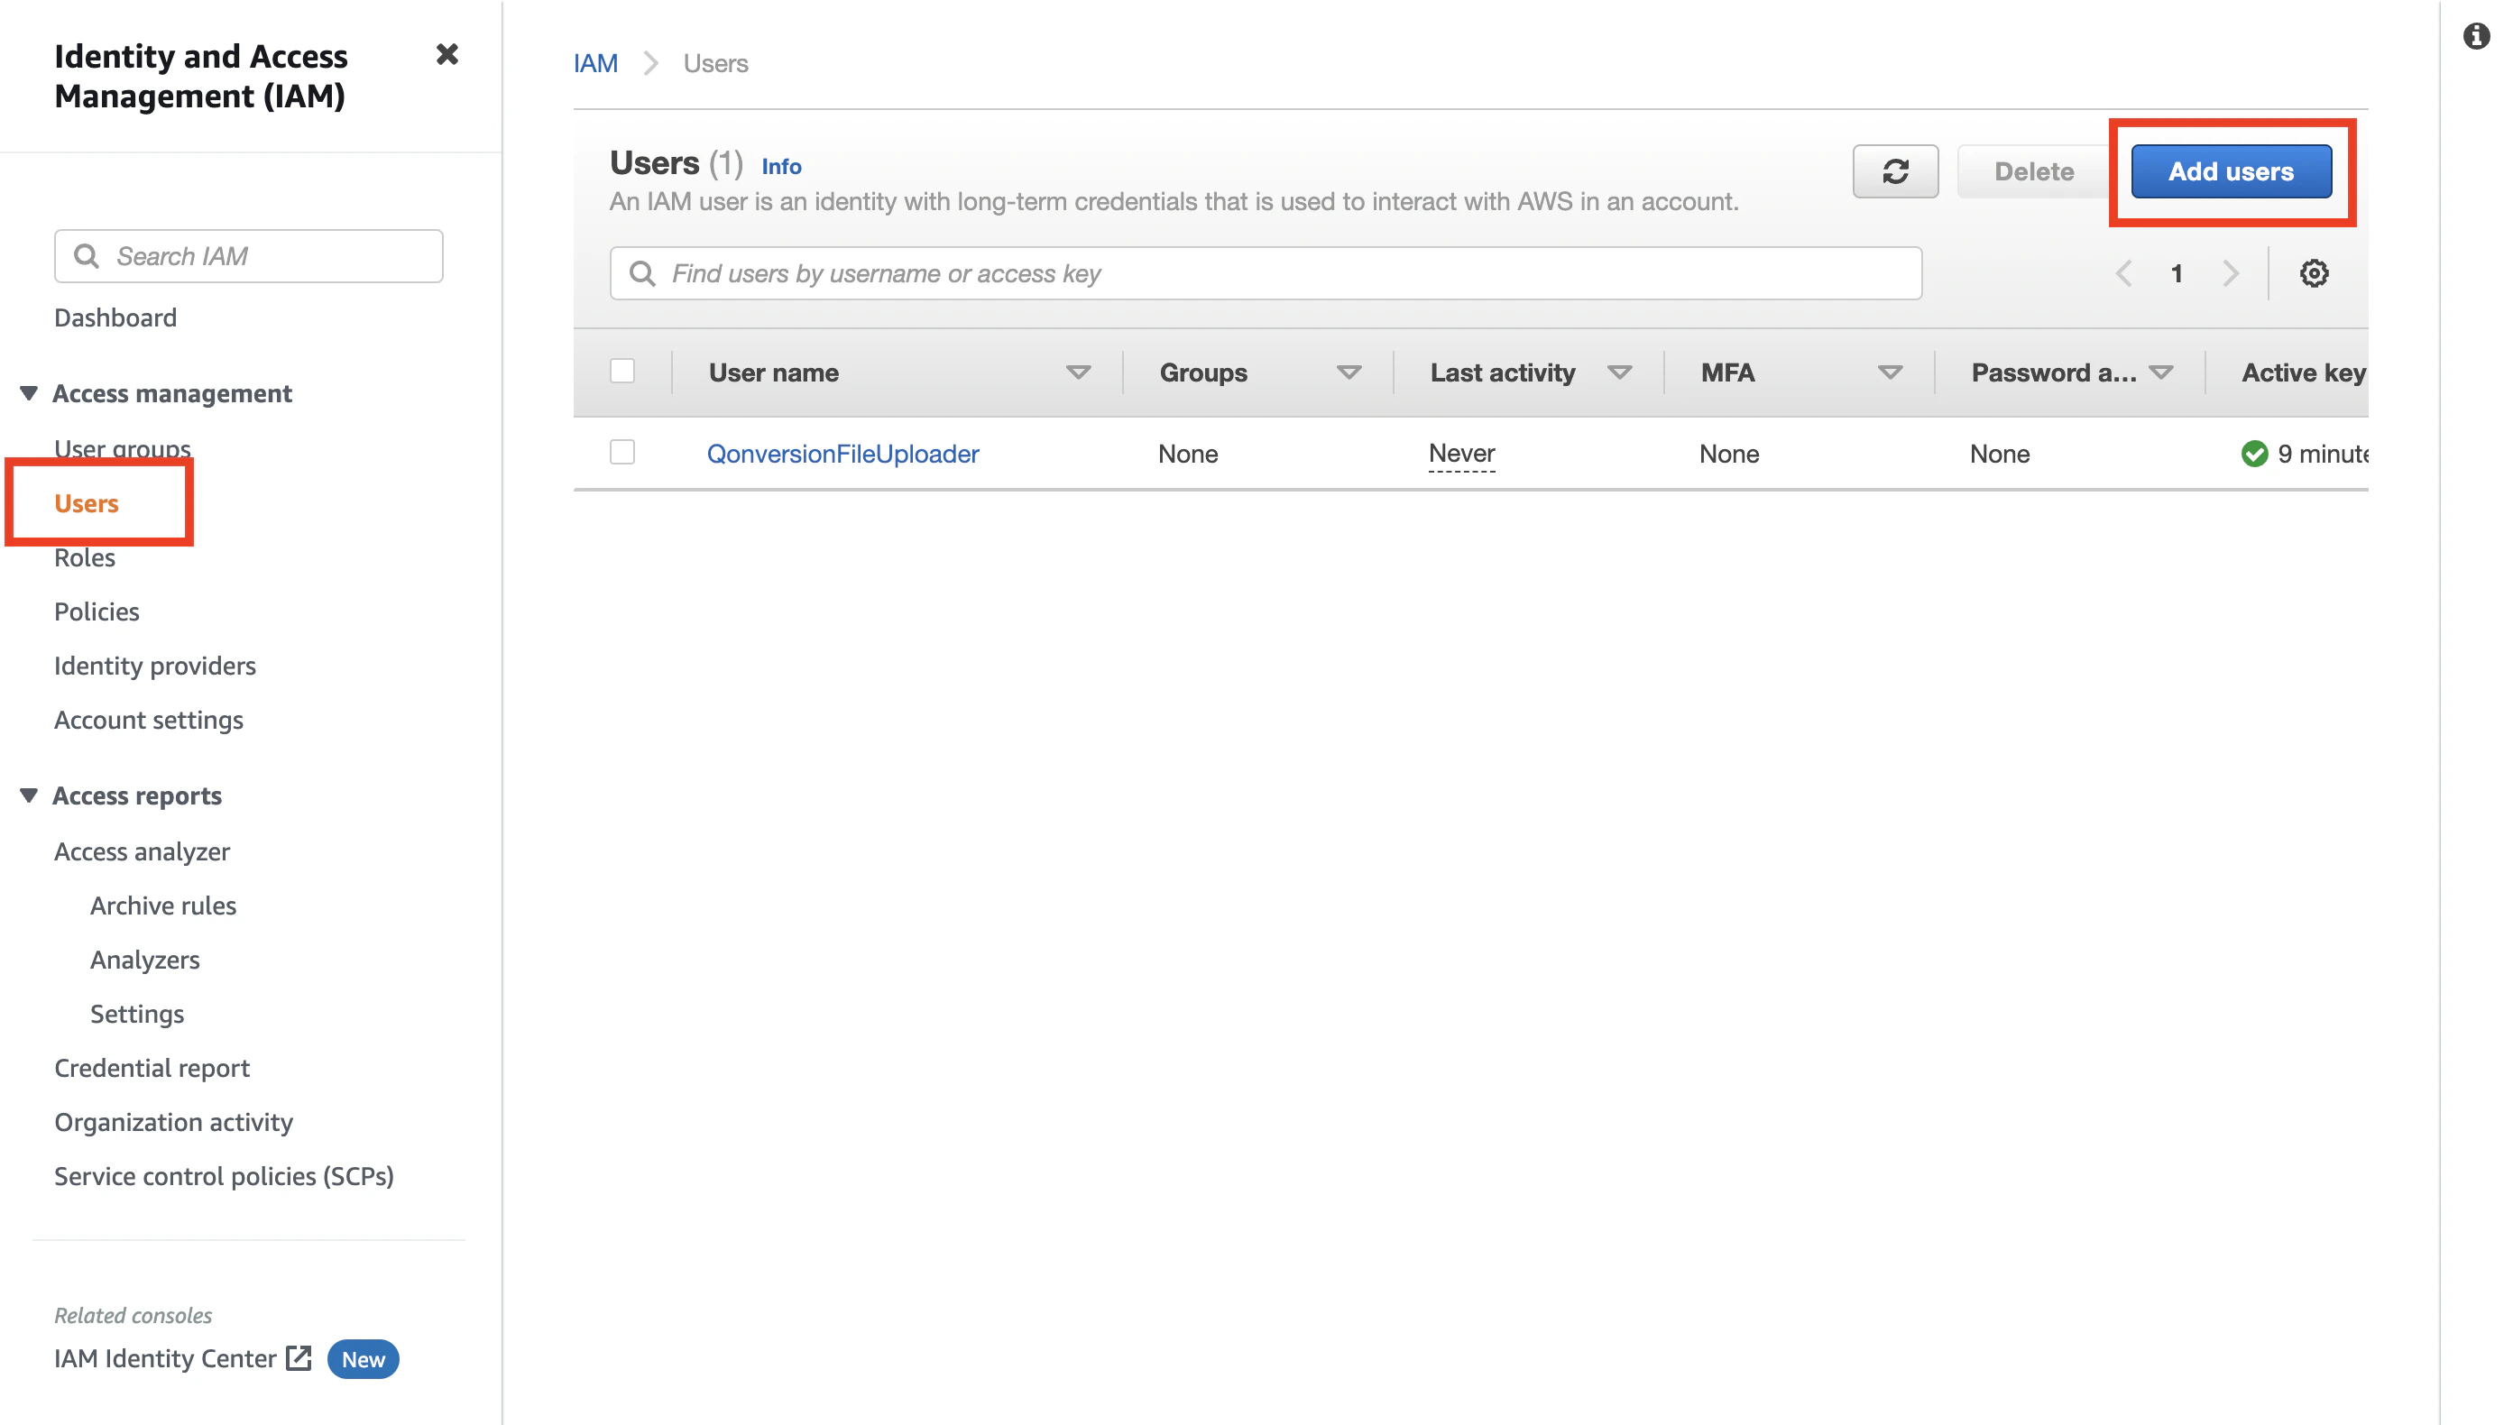Go to next page arrow
Viewport: 2504px width, 1425px height.
coord(2230,273)
